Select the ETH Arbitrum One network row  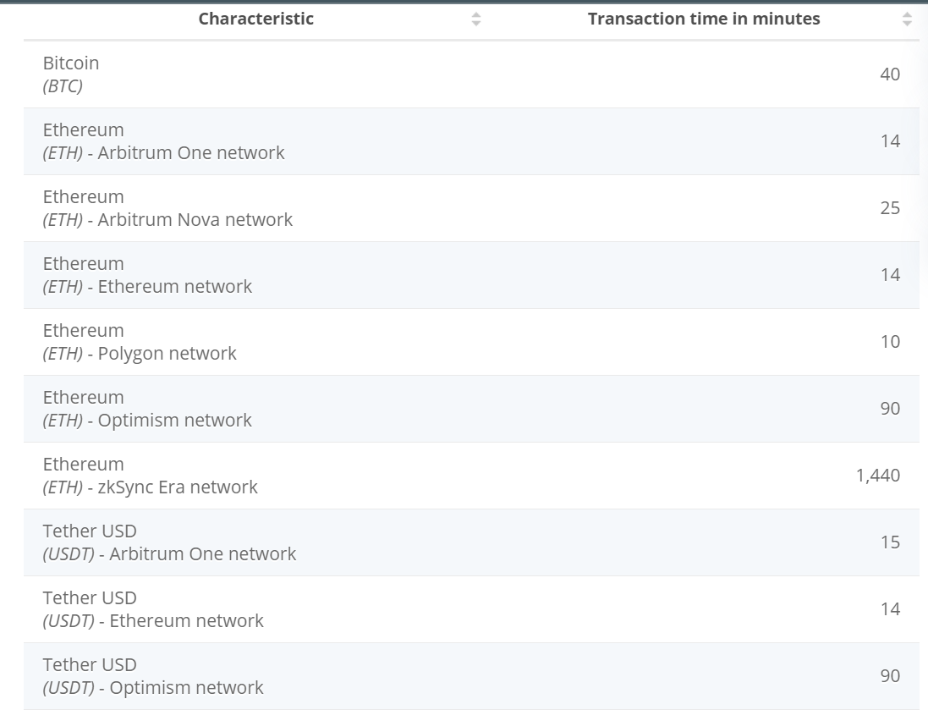tap(163, 141)
